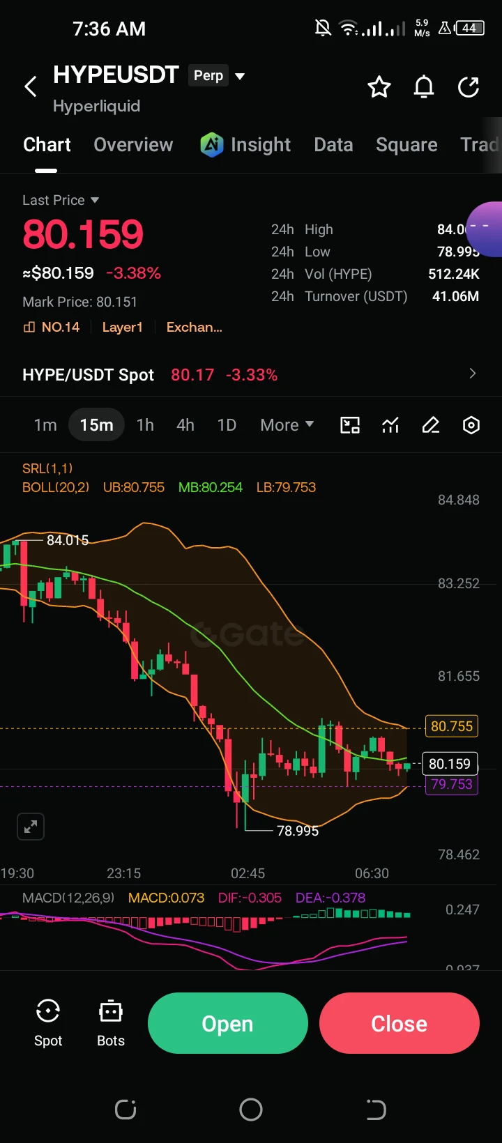Screen dimensions: 502x1143
Task: Tap the HYPE/USDT Spot label
Action: (x=88, y=375)
